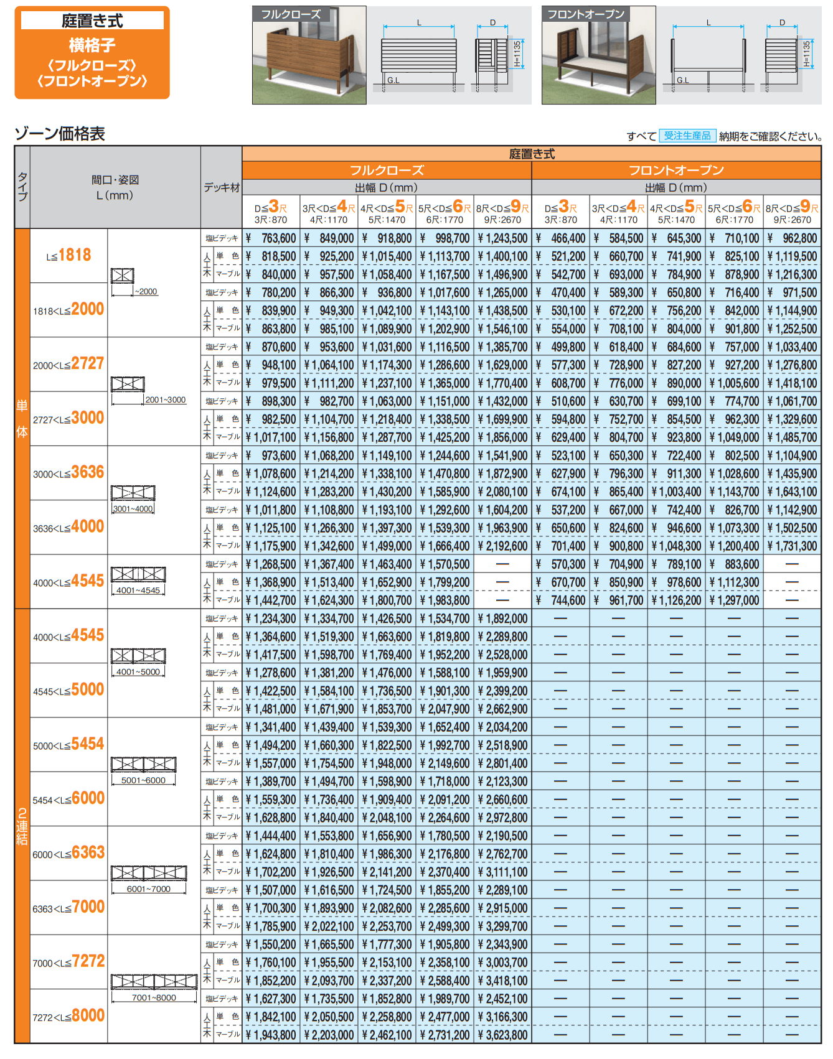Select the 6001~7000 span diagram icon
Viewport: 833px width, 1059px height.
tap(149, 872)
